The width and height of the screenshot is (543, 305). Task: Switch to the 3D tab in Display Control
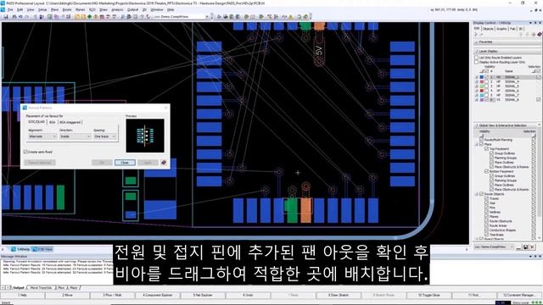(x=520, y=29)
